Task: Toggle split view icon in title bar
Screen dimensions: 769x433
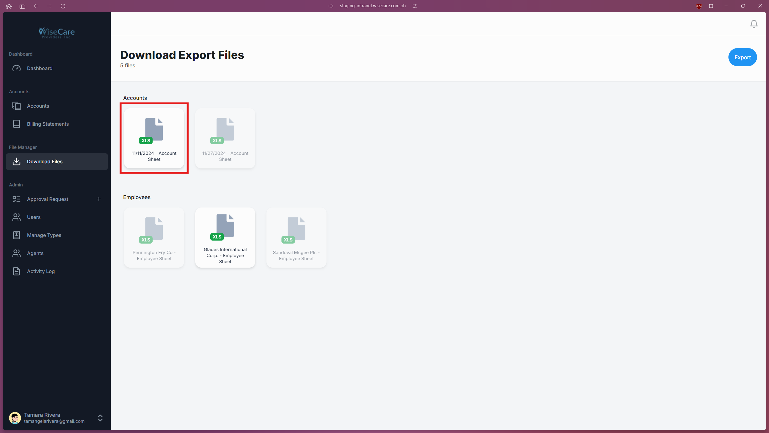Action: [711, 6]
